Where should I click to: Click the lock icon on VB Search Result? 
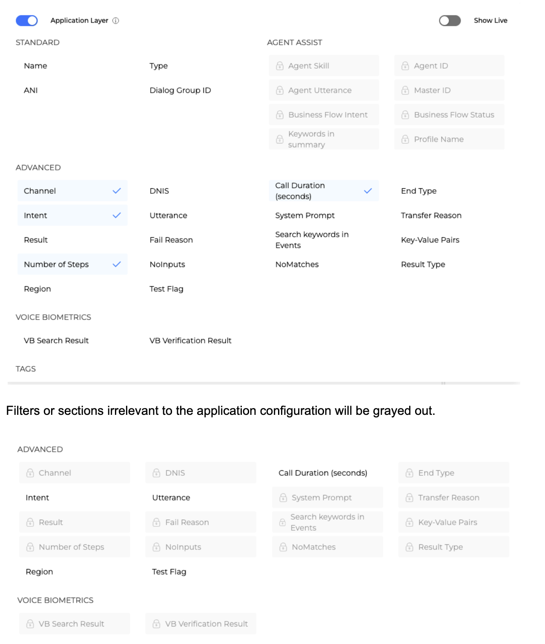point(30,624)
